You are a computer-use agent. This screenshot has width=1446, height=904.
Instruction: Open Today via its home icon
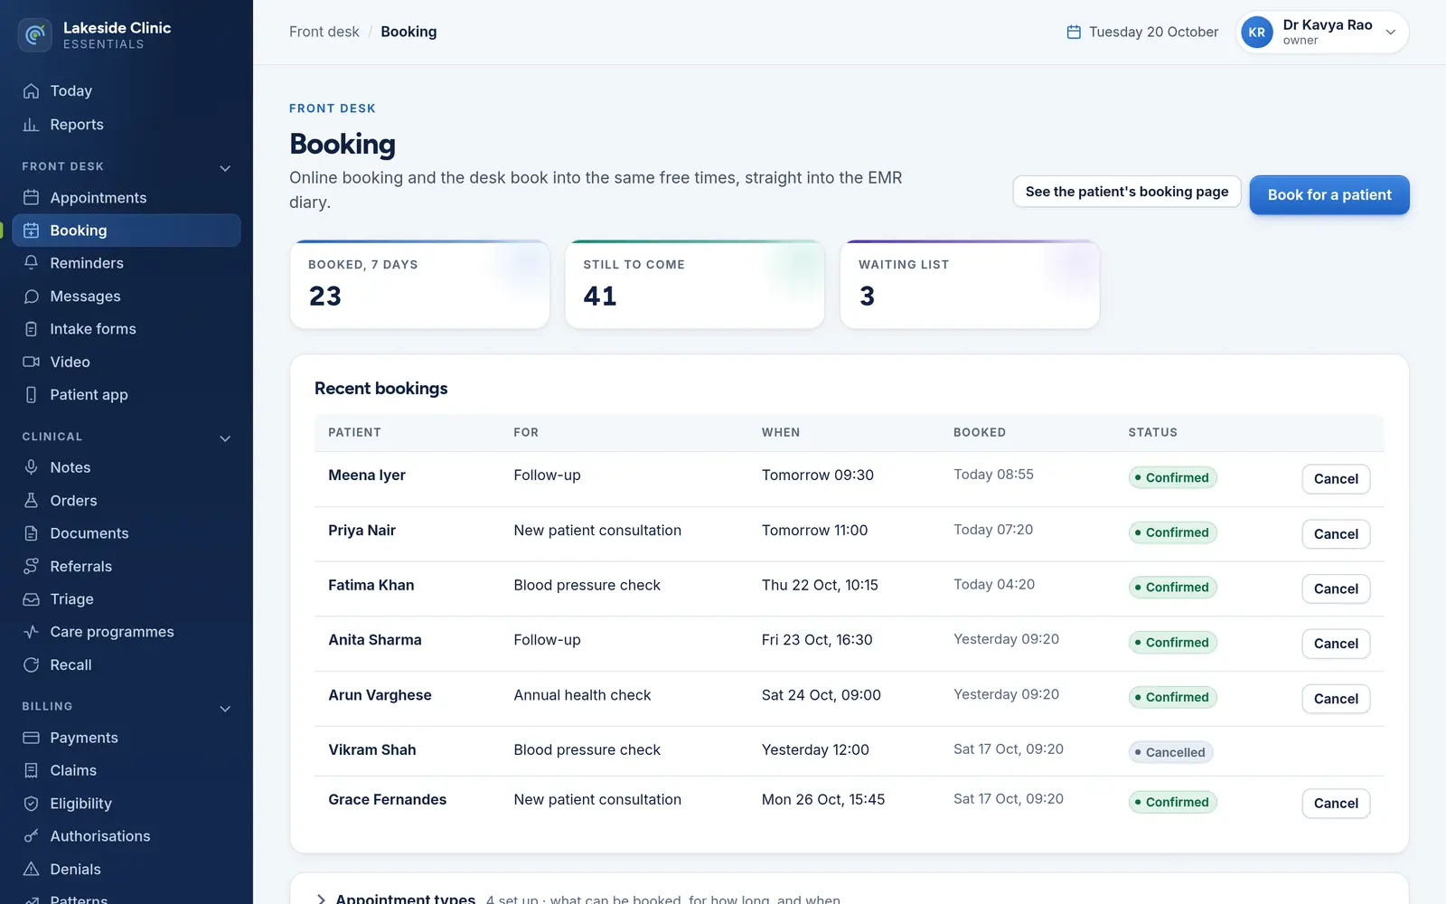click(31, 90)
